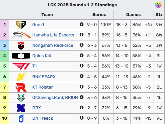165x124 pixels.
Task: Follow the OKSavingsBank BRION link
Action: [x=55, y=98]
